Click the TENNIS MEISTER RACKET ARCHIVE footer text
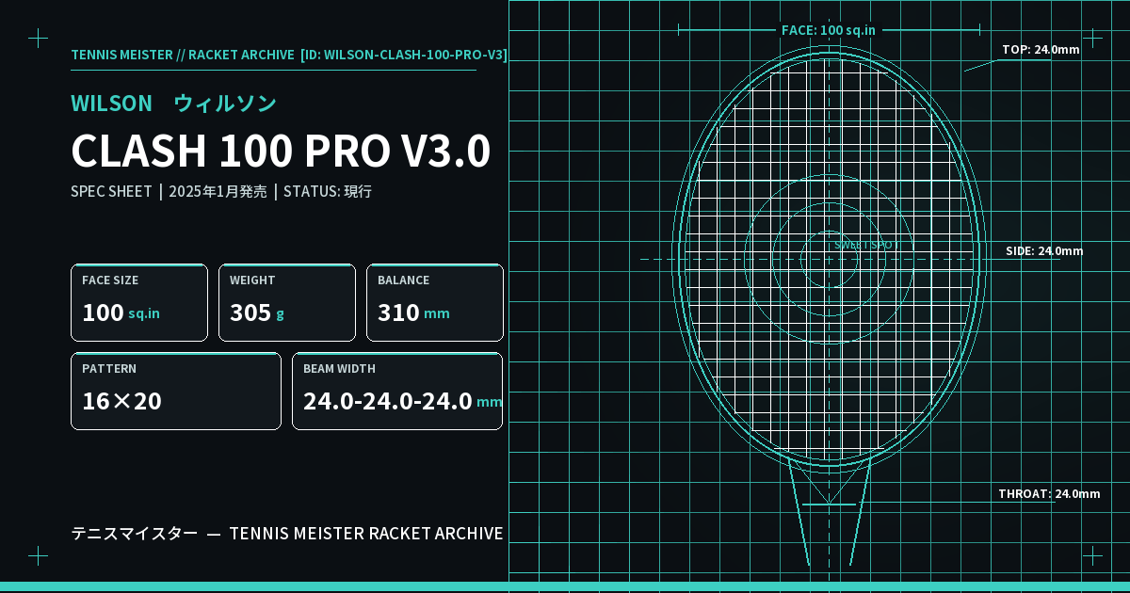This screenshot has height=593, width=1130. [x=366, y=534]
